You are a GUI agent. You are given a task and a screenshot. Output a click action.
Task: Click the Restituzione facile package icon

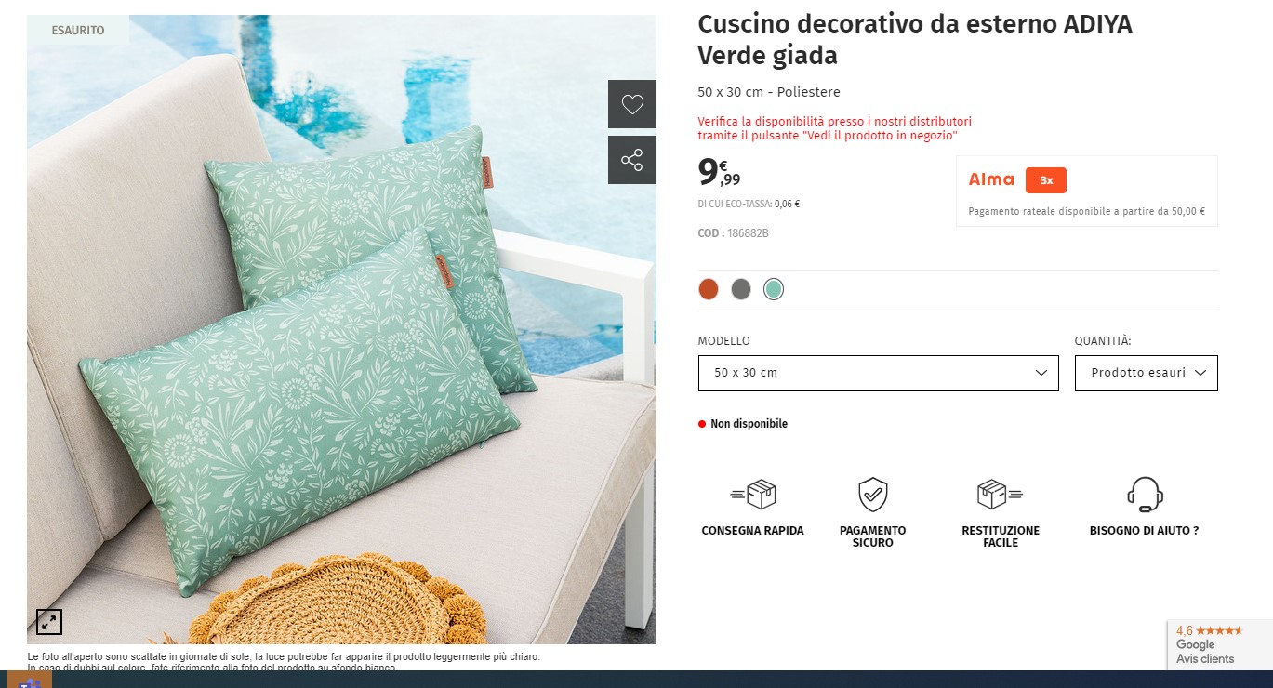click(x=1000, y=494)
